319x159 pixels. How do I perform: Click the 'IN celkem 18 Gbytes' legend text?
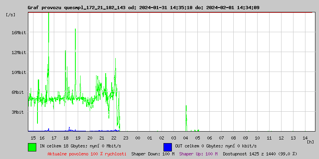pyautogui.click(x=81, y=146)
